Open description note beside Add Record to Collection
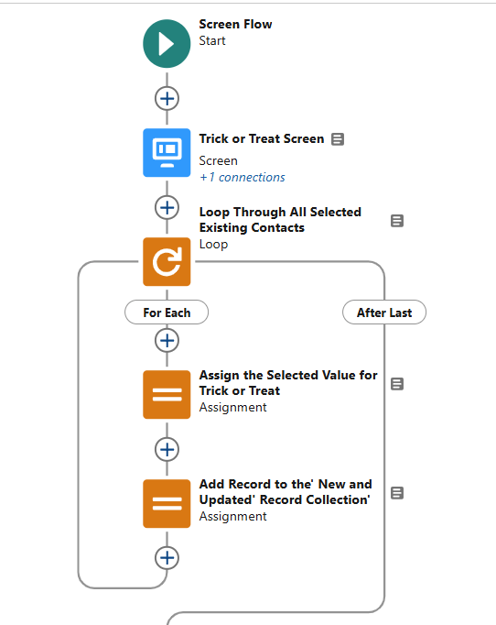 397,493
